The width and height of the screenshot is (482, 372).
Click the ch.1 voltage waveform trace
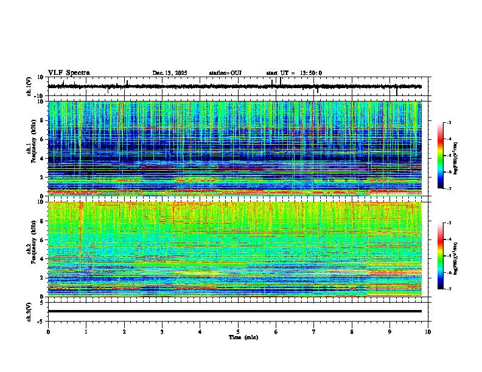coord(235,86)
